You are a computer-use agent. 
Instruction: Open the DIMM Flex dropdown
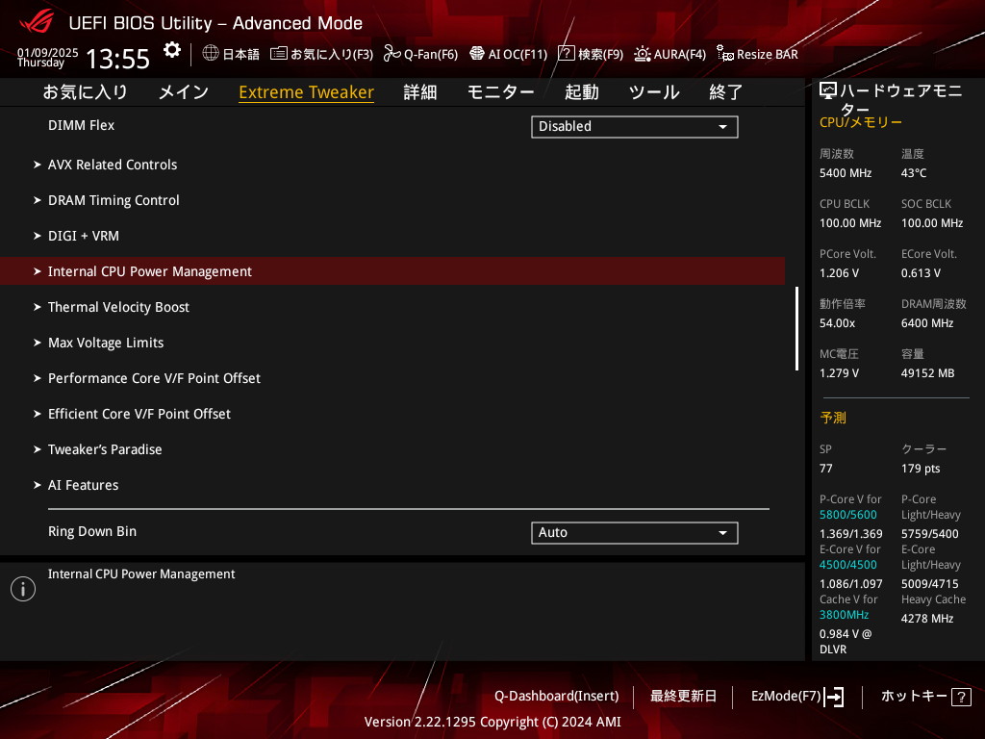pos(634,127)
